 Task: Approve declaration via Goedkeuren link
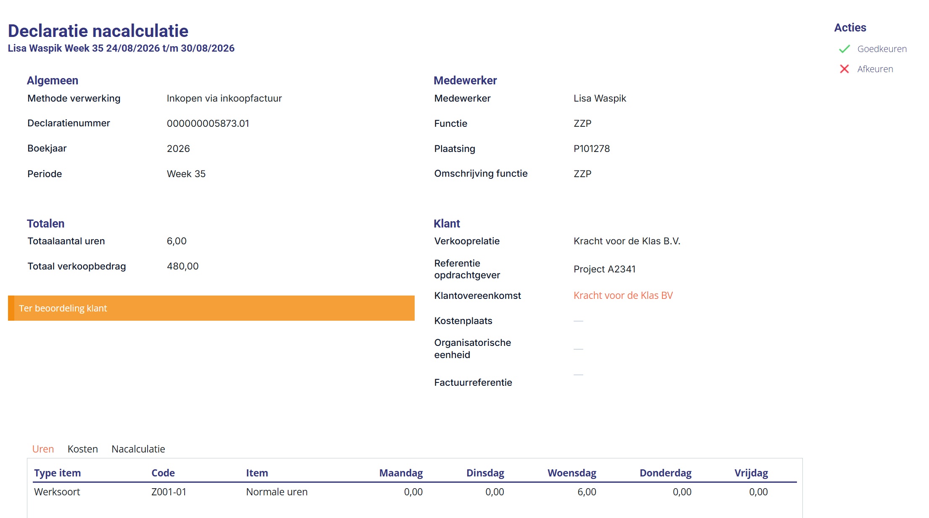[882, 49]
